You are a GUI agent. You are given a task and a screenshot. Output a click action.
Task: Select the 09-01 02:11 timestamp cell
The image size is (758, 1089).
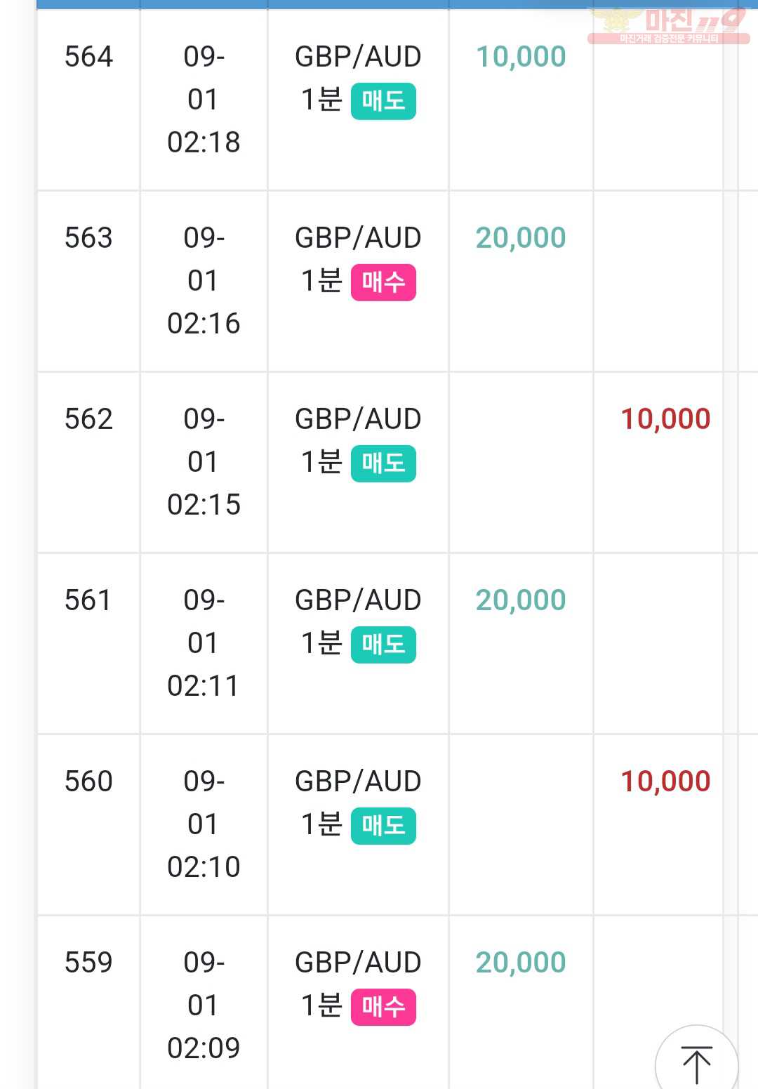(x=204, y=643)
